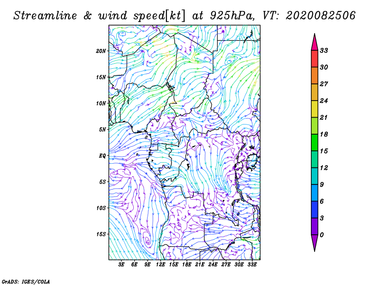Click the EQ equator axis label
Screen dimensions: 369x285
point(102,156)
